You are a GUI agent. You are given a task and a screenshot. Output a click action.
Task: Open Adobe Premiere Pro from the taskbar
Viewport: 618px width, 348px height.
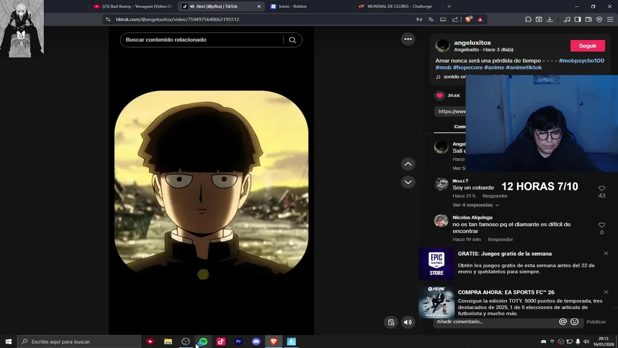(239, 341)
